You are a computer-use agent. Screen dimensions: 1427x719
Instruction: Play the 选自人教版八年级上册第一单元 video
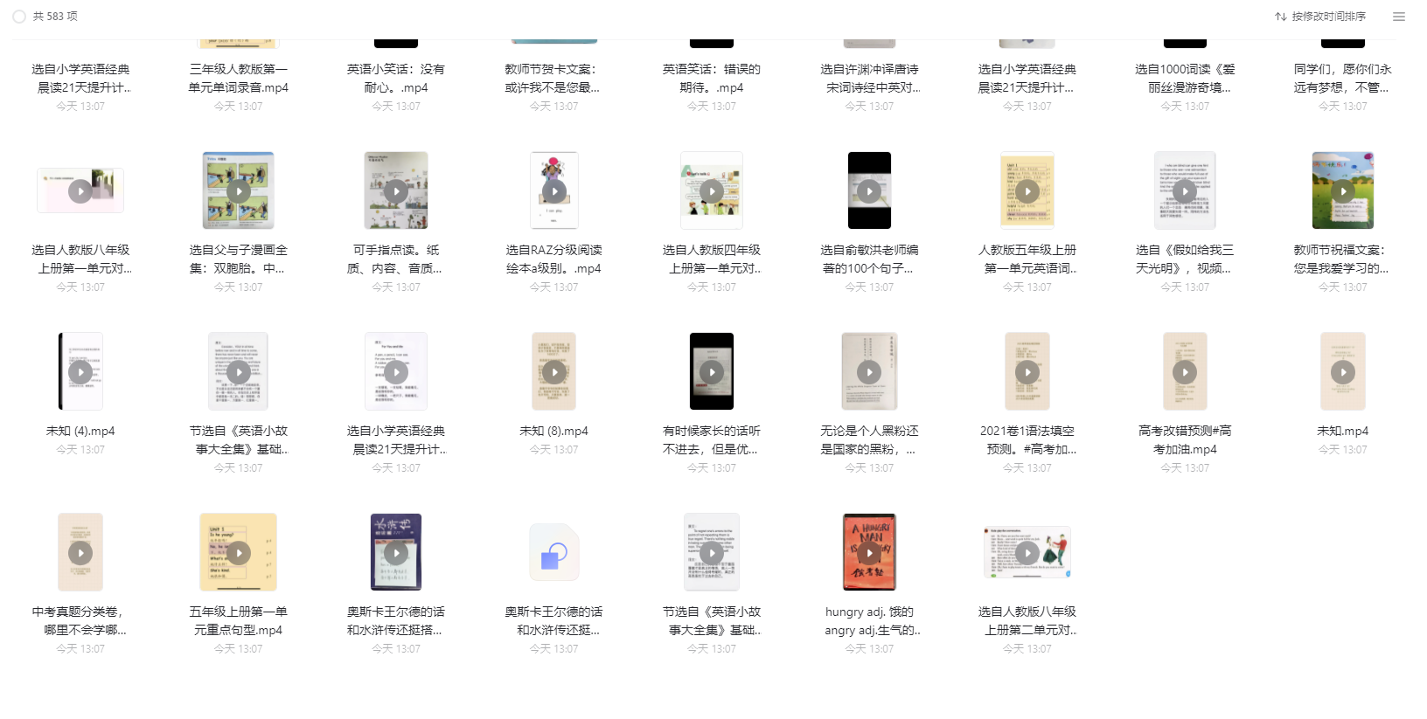point(80,190)
